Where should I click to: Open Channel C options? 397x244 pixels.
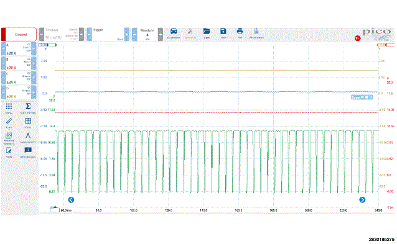coord(19,78)
